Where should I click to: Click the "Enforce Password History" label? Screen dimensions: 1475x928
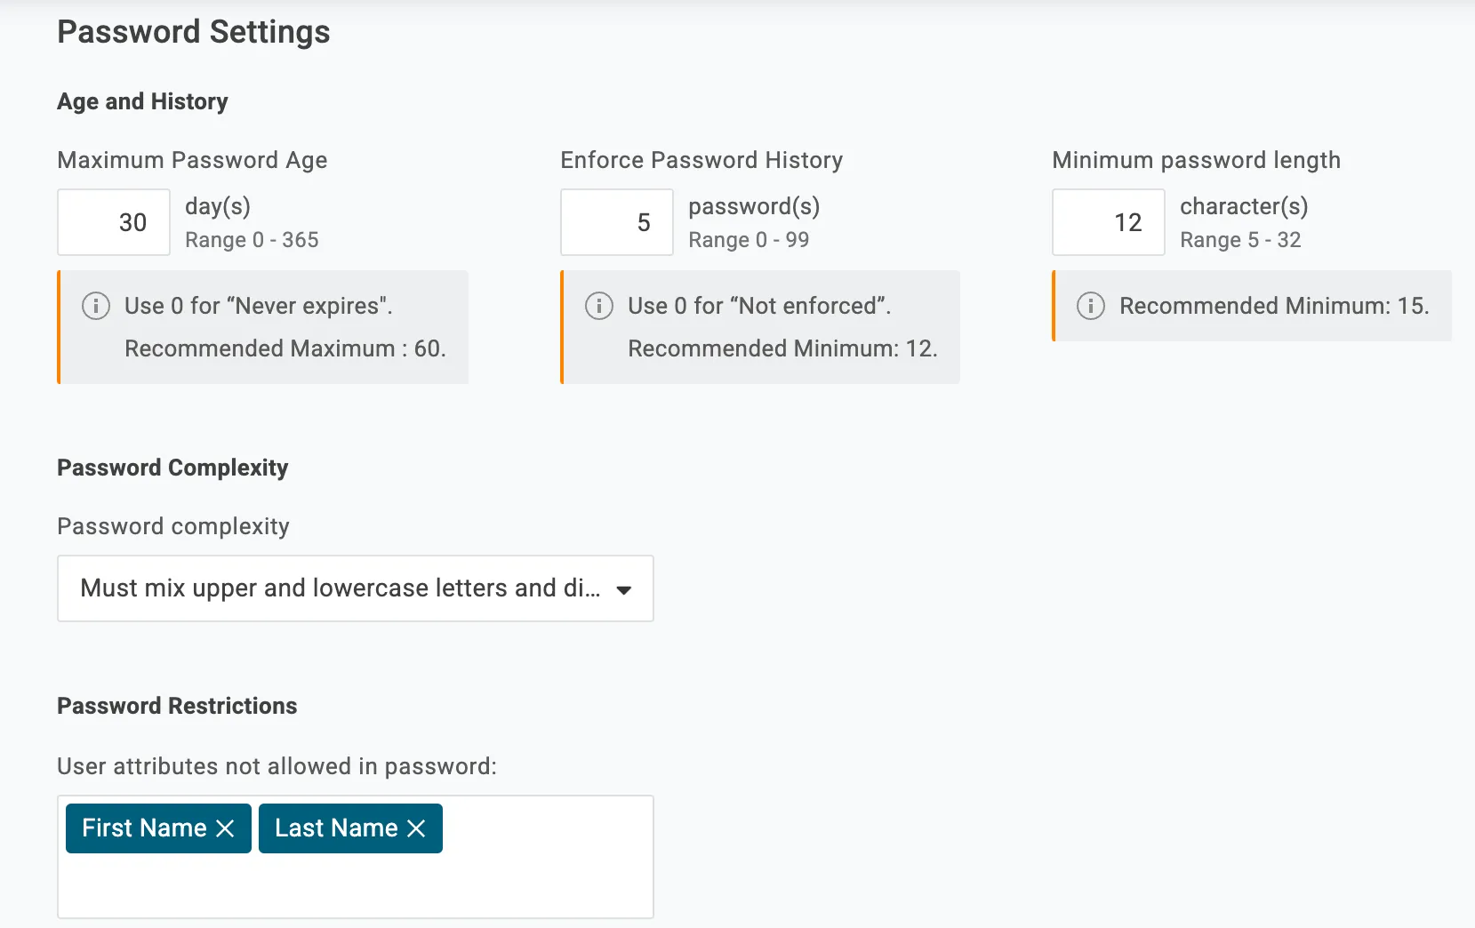701,160
